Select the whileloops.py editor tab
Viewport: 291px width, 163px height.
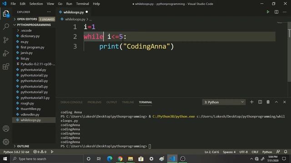pos(74,12)
